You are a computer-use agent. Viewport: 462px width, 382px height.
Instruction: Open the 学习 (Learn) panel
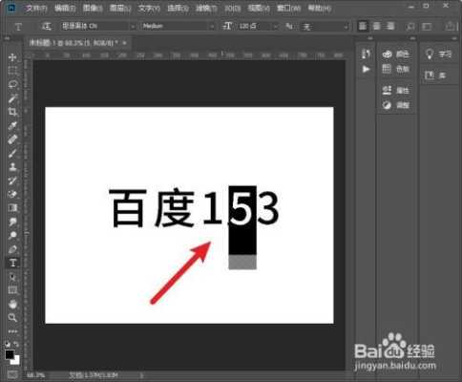coord(438,54)
